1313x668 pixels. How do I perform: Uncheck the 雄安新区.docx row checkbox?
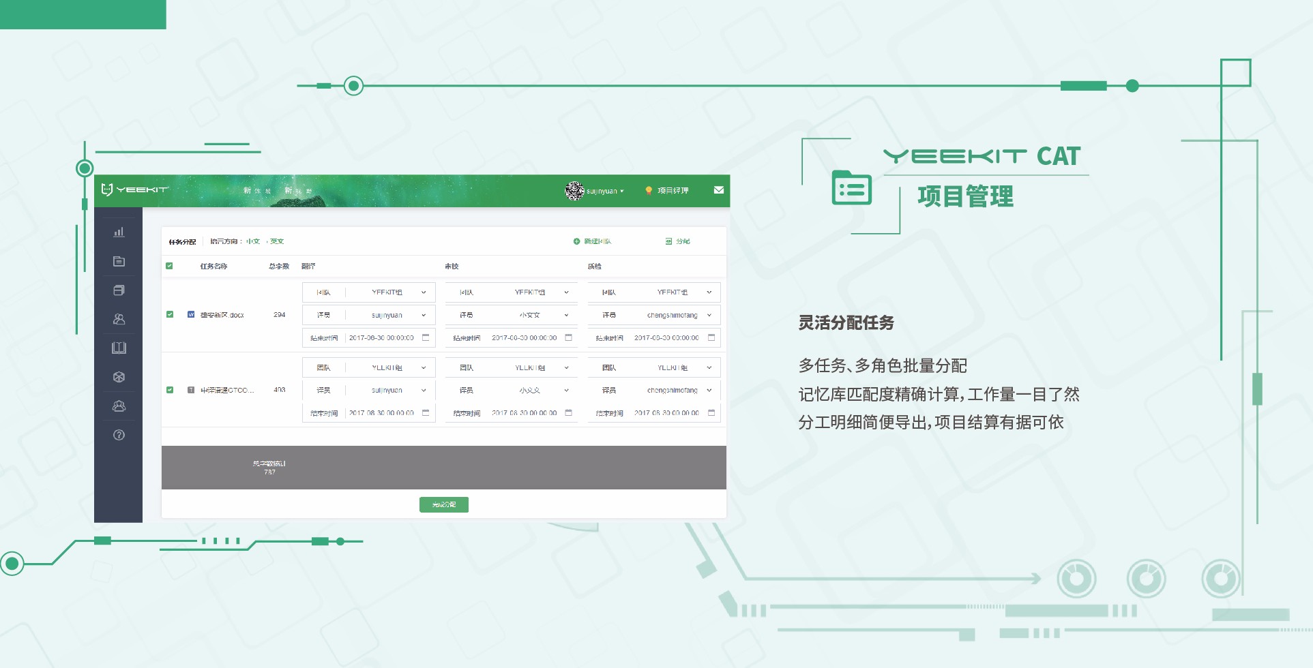[169, 314]
